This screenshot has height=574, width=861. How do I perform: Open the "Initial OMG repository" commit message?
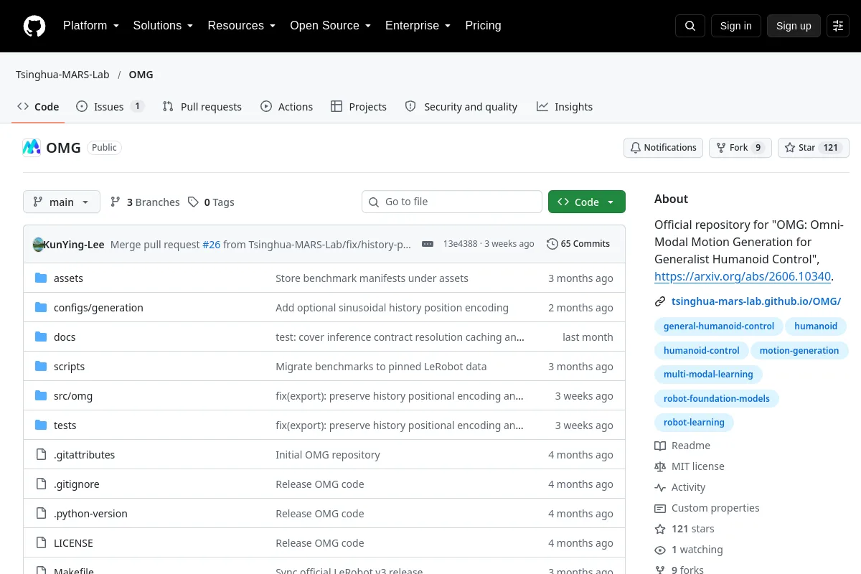pos(328,455)
